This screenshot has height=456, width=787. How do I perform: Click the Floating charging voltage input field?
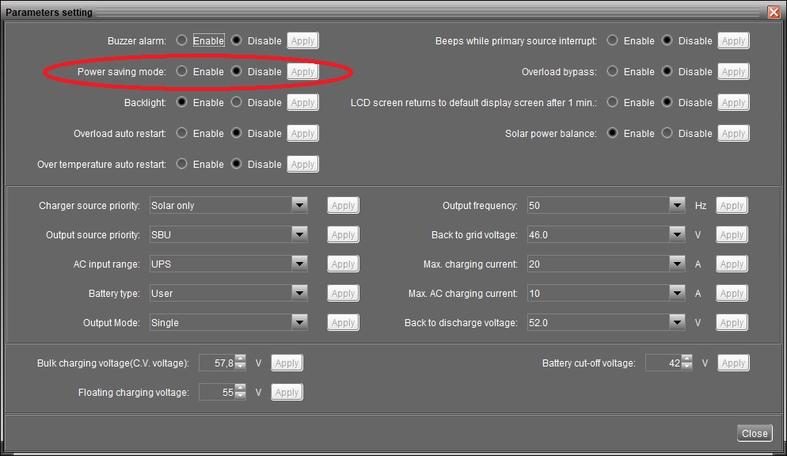(x=216, y=393)
